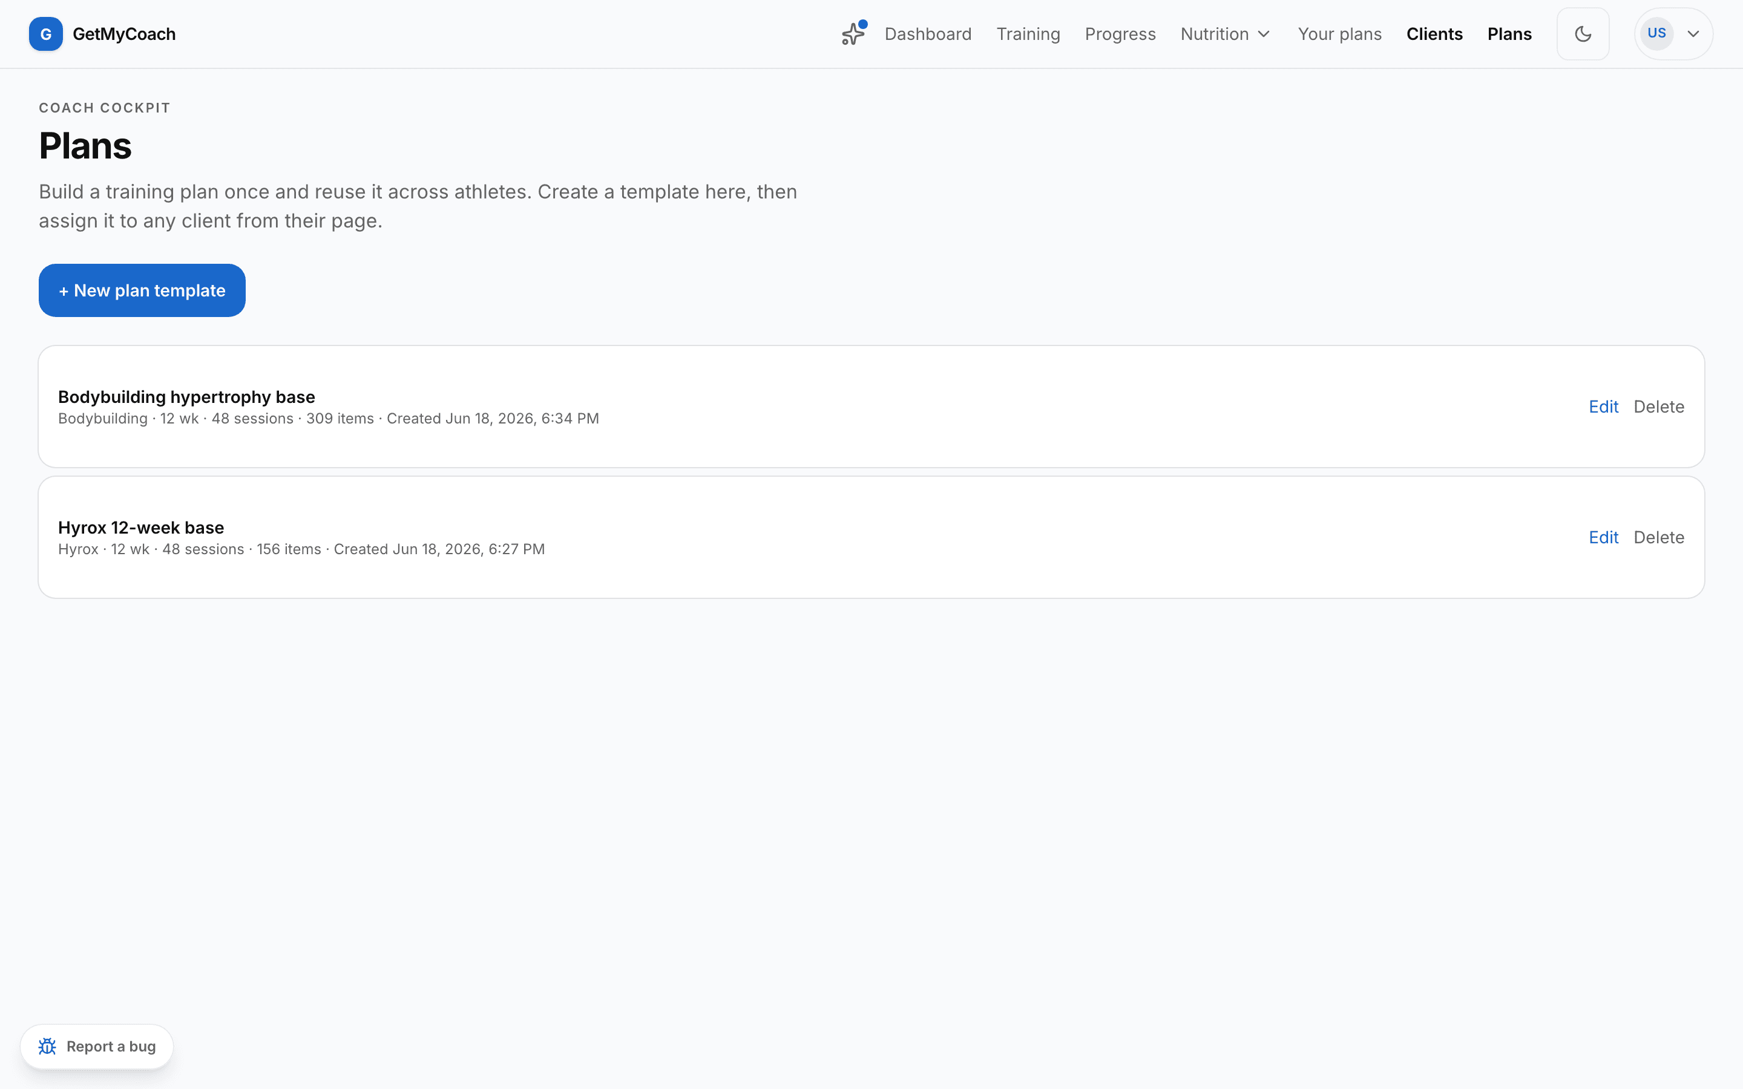The height and width of the screenshot is (1089, 1743).
Task: Select the Plans nav item
Action: pyautogui.click(x=1509, y=34)
